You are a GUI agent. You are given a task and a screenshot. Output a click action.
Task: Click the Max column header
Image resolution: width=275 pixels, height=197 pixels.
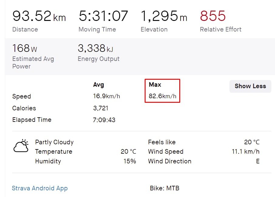[155, 85]
